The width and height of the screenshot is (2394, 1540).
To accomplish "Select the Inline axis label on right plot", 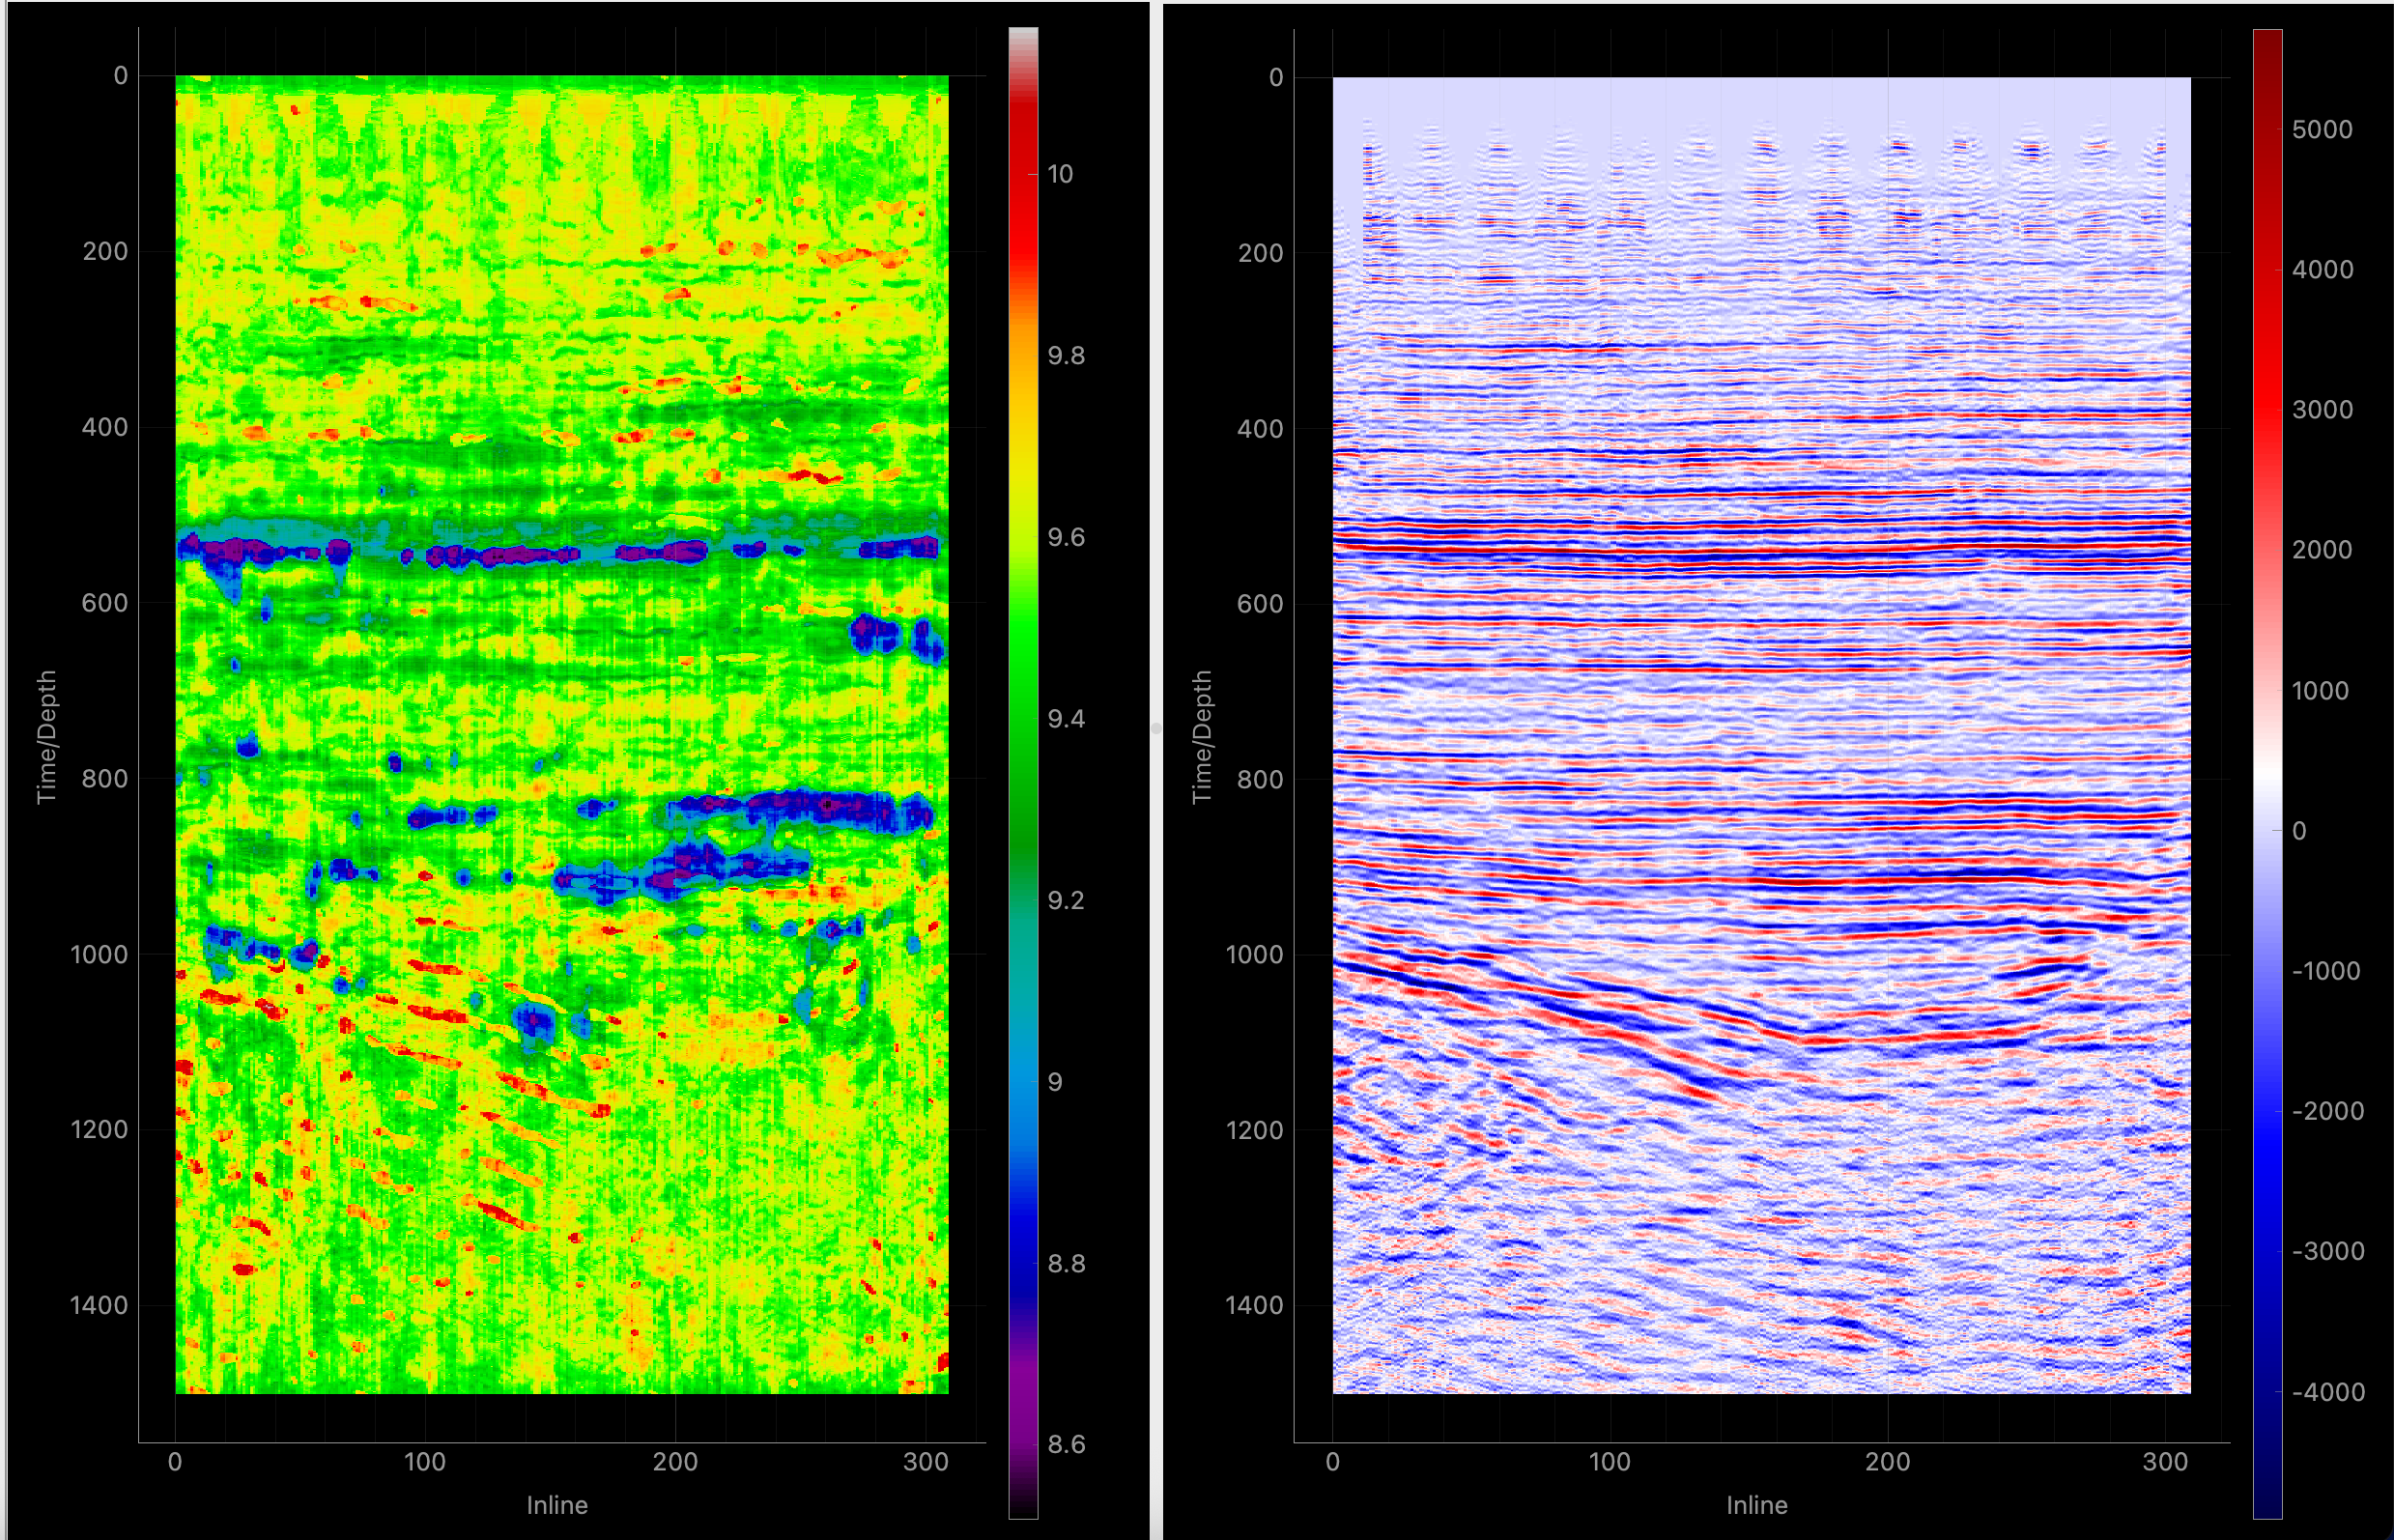I will (1760, 1505).
